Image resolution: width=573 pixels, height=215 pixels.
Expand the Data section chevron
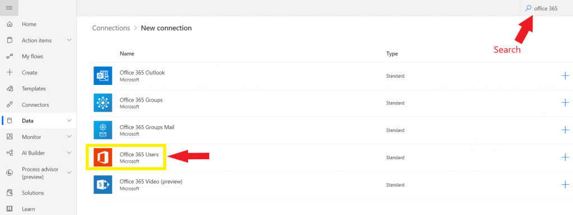click(x=69, y=121)
